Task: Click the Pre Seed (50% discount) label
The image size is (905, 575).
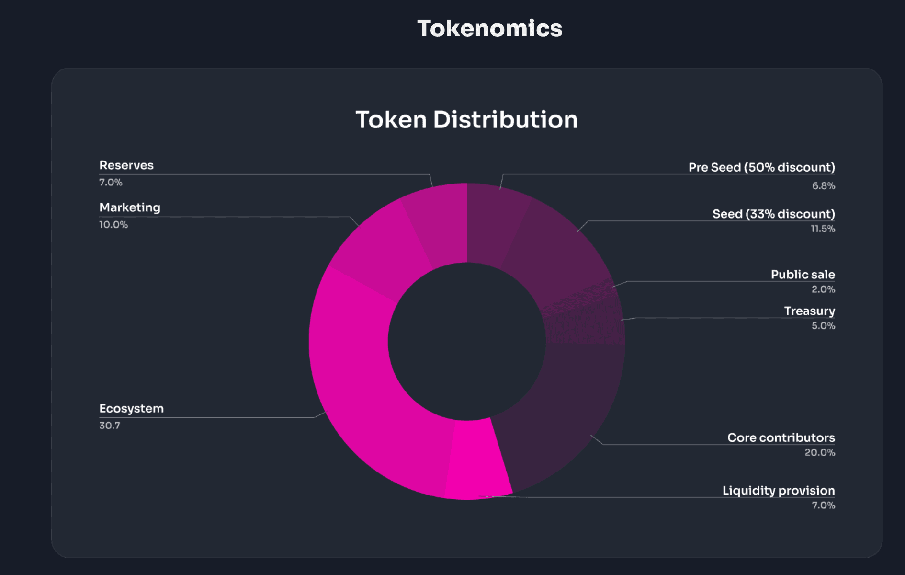Action: tap(761, 167)
